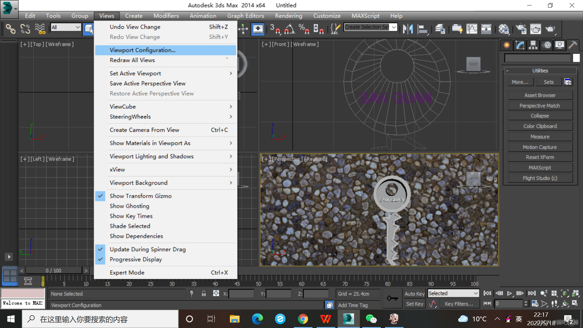
Task: Click the Asset Browser utility button
Action: (x=540, y=95)
